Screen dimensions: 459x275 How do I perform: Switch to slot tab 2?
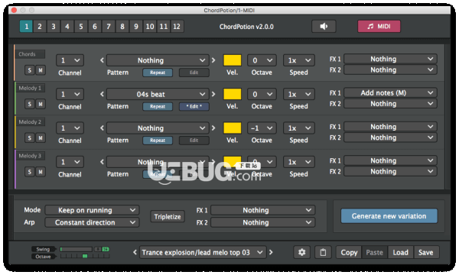pos(40,26)
